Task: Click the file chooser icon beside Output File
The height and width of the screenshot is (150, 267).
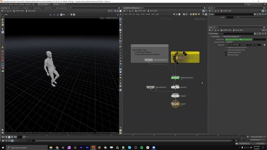Action: (264, 45)
